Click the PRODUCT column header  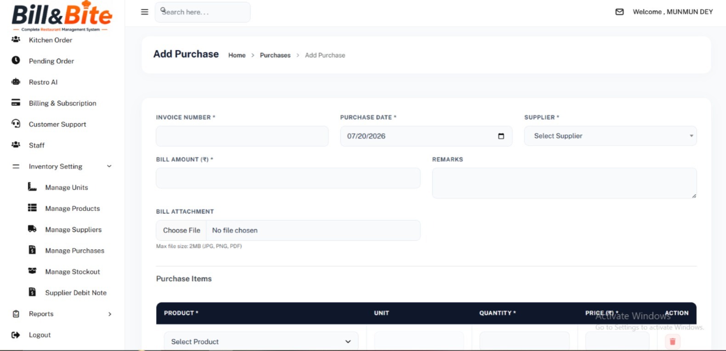point(181,313)
